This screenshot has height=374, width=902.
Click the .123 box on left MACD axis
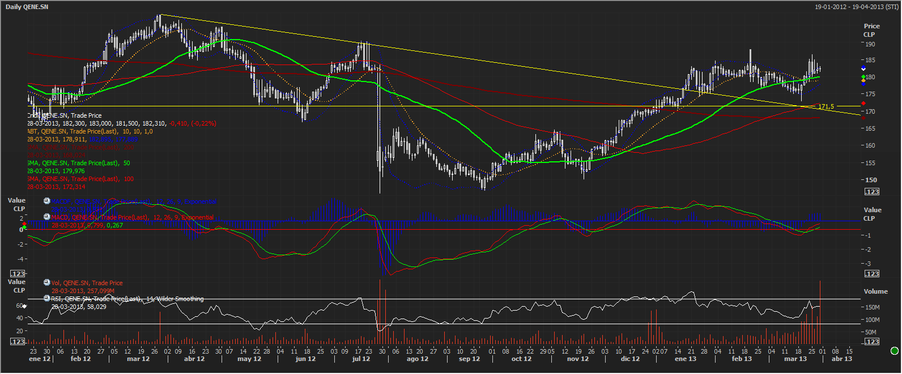[18, 273]
